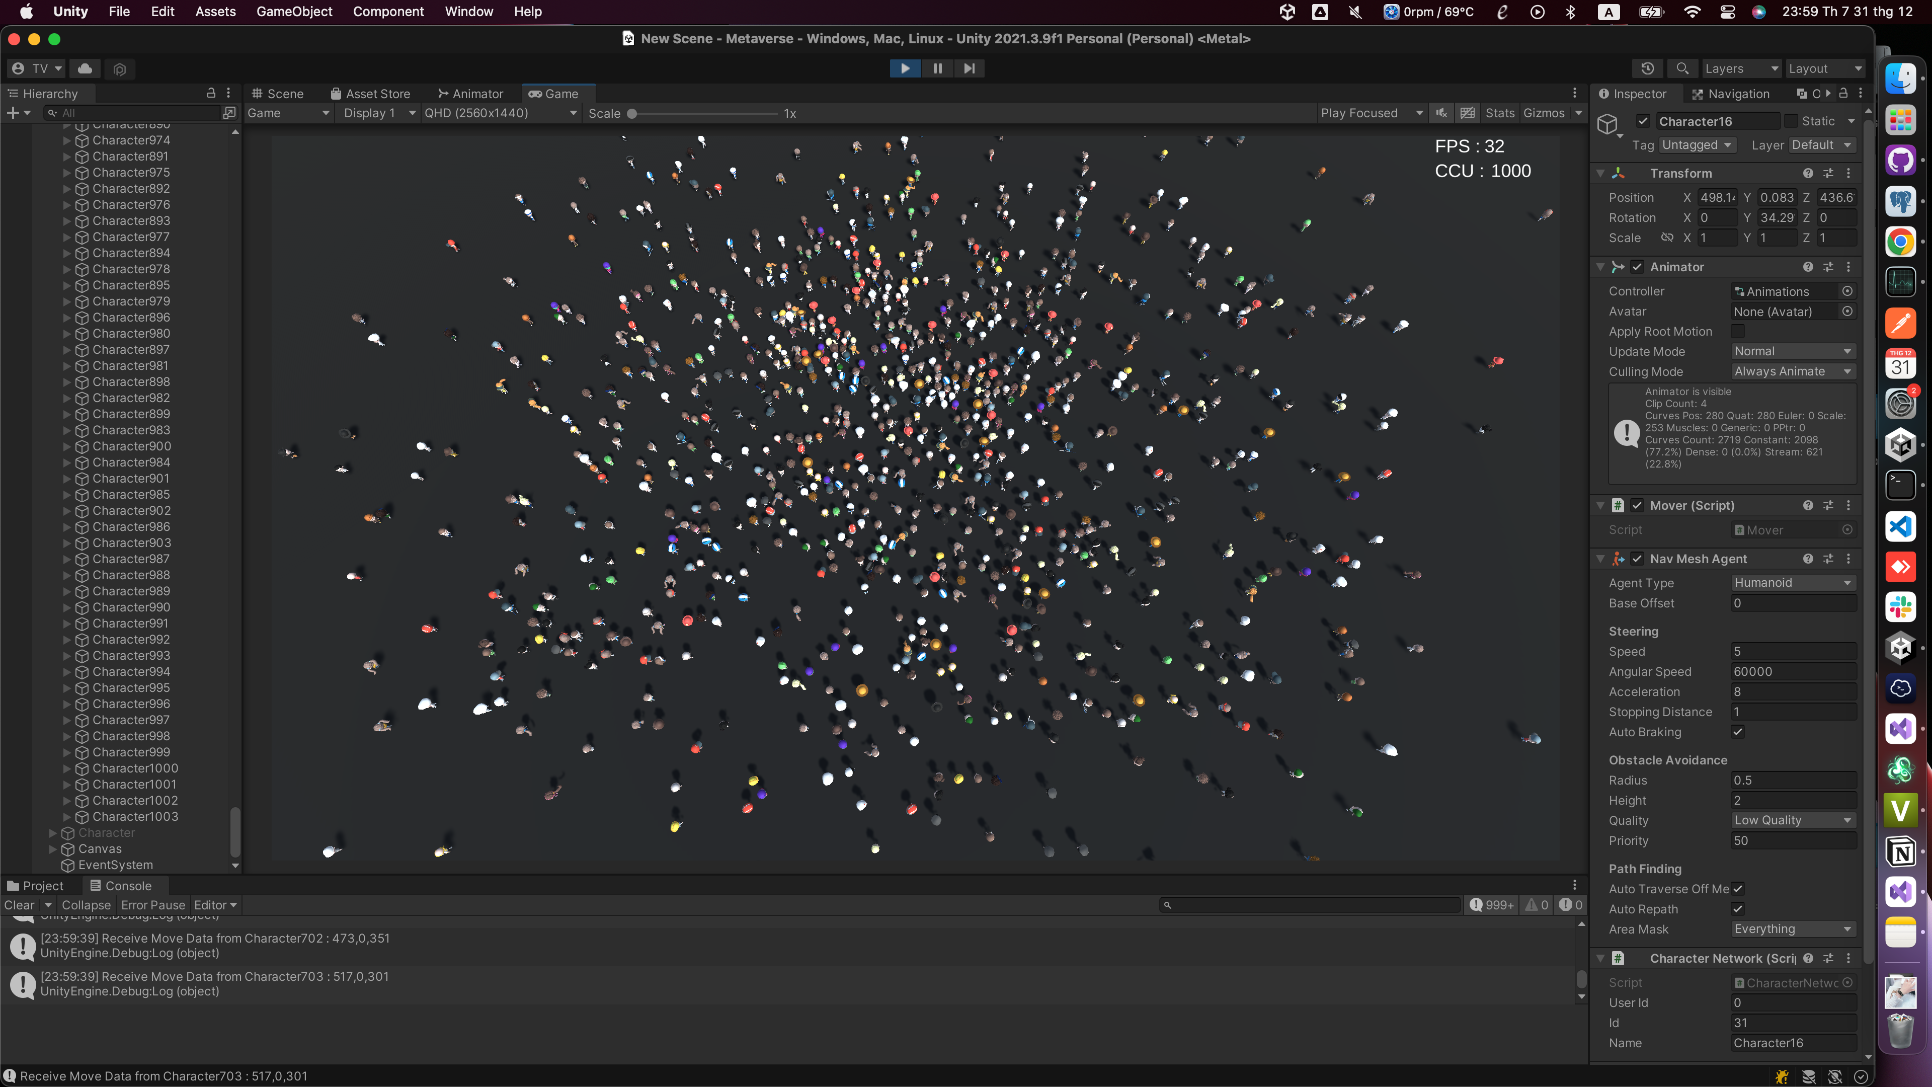This screenshot has height=1087, width=1932.
Task: Click the Speed input field in Nav Mesh Agent
Action: coord(1793,651)
